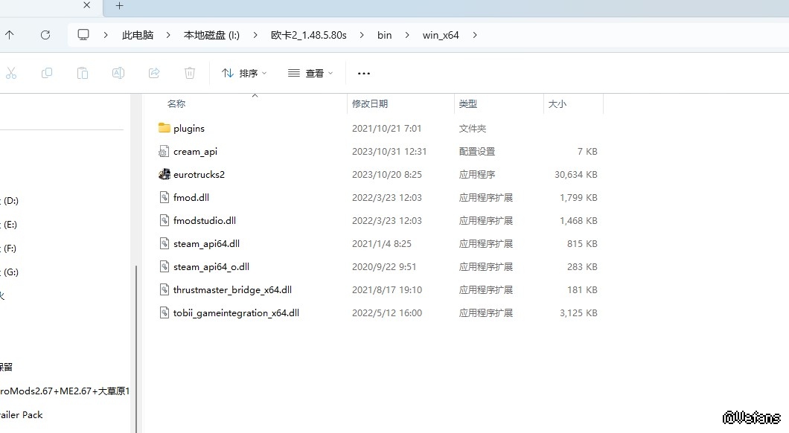Screen dimensions: 789x433
Task: Open the 排序 sort dropdown
Action: pyautogui.click(x=244, y=73)
